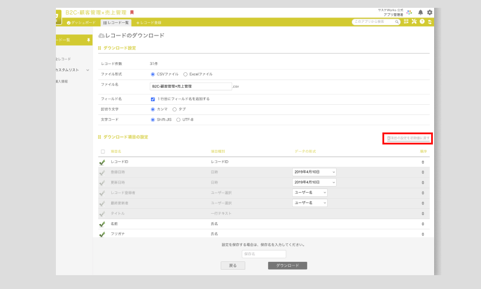
Task: Toggle the checkmark for 最終更新者 row
Action: coord(102,204)
